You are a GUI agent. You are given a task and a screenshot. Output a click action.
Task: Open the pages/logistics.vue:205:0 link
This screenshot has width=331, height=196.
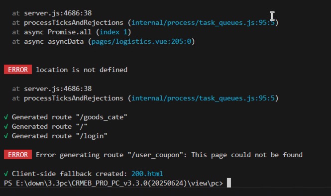pos(141,42)
